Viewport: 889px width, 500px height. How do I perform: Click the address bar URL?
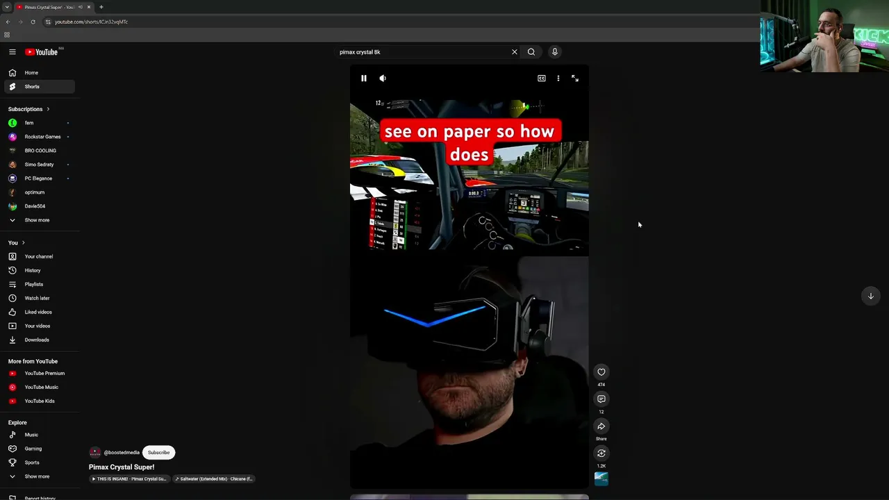pyautogui.click(x=92, y=22)
